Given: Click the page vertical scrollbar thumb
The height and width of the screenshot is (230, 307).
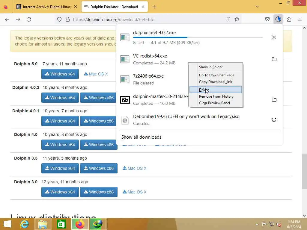Looking at the screenshot, I should (x=304, y=172).
